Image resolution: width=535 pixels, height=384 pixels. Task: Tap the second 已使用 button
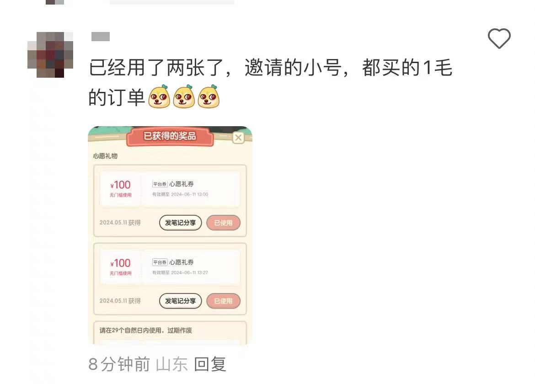pos(223,301)
